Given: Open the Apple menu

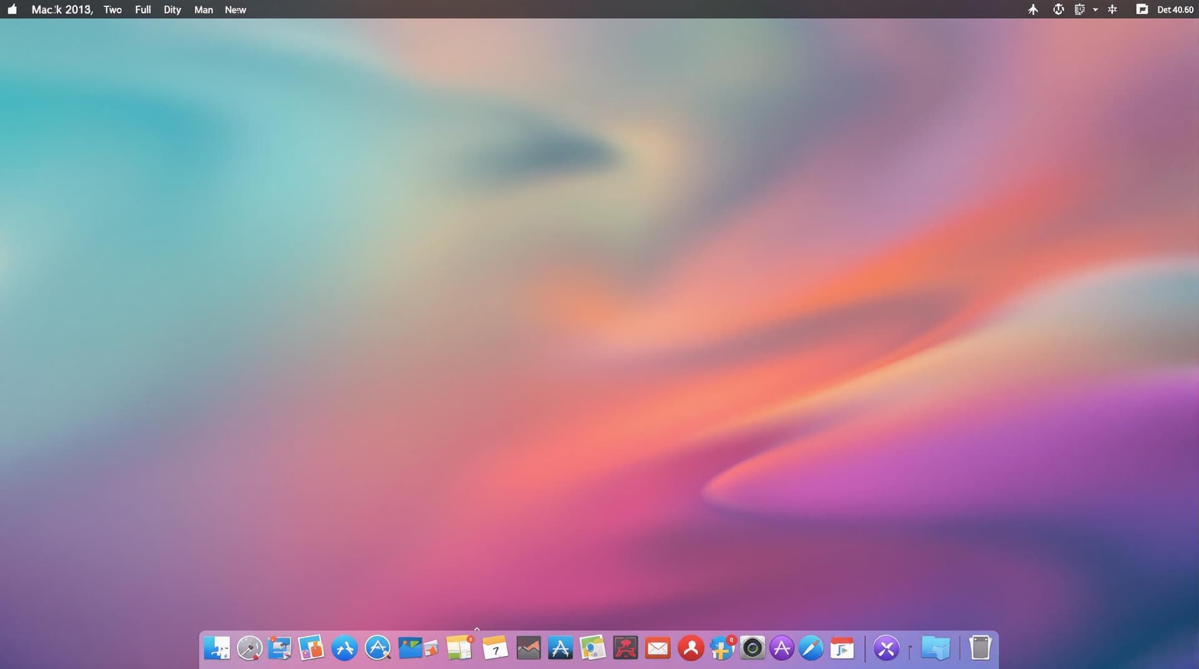Looking at the screenshot, I should pos(12,9).
